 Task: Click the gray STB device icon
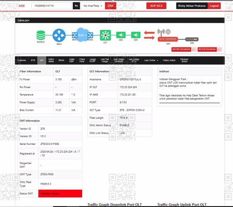[x=192, y=39]
